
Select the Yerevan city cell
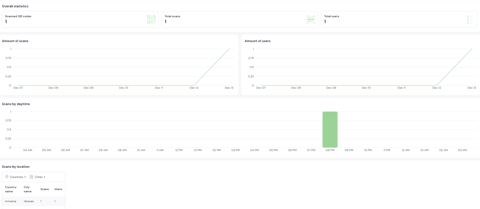(x=28, y=201)
